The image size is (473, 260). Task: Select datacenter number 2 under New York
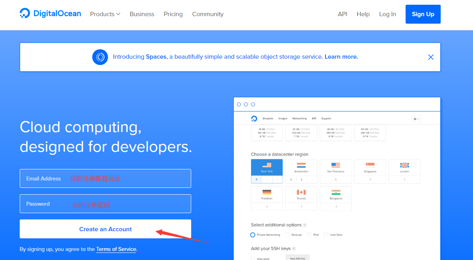tap(267, 180)
